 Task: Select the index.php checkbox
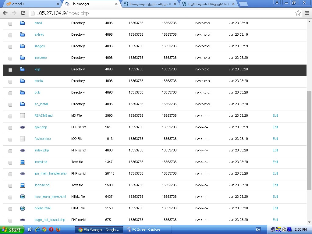point(10,151)
